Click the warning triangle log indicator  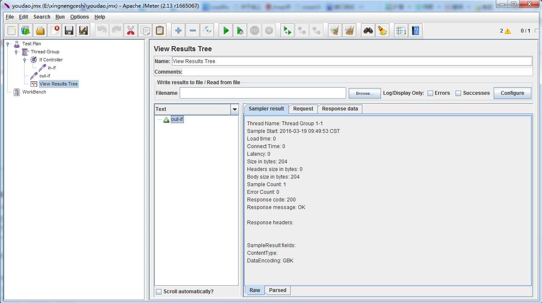point(508,31)
